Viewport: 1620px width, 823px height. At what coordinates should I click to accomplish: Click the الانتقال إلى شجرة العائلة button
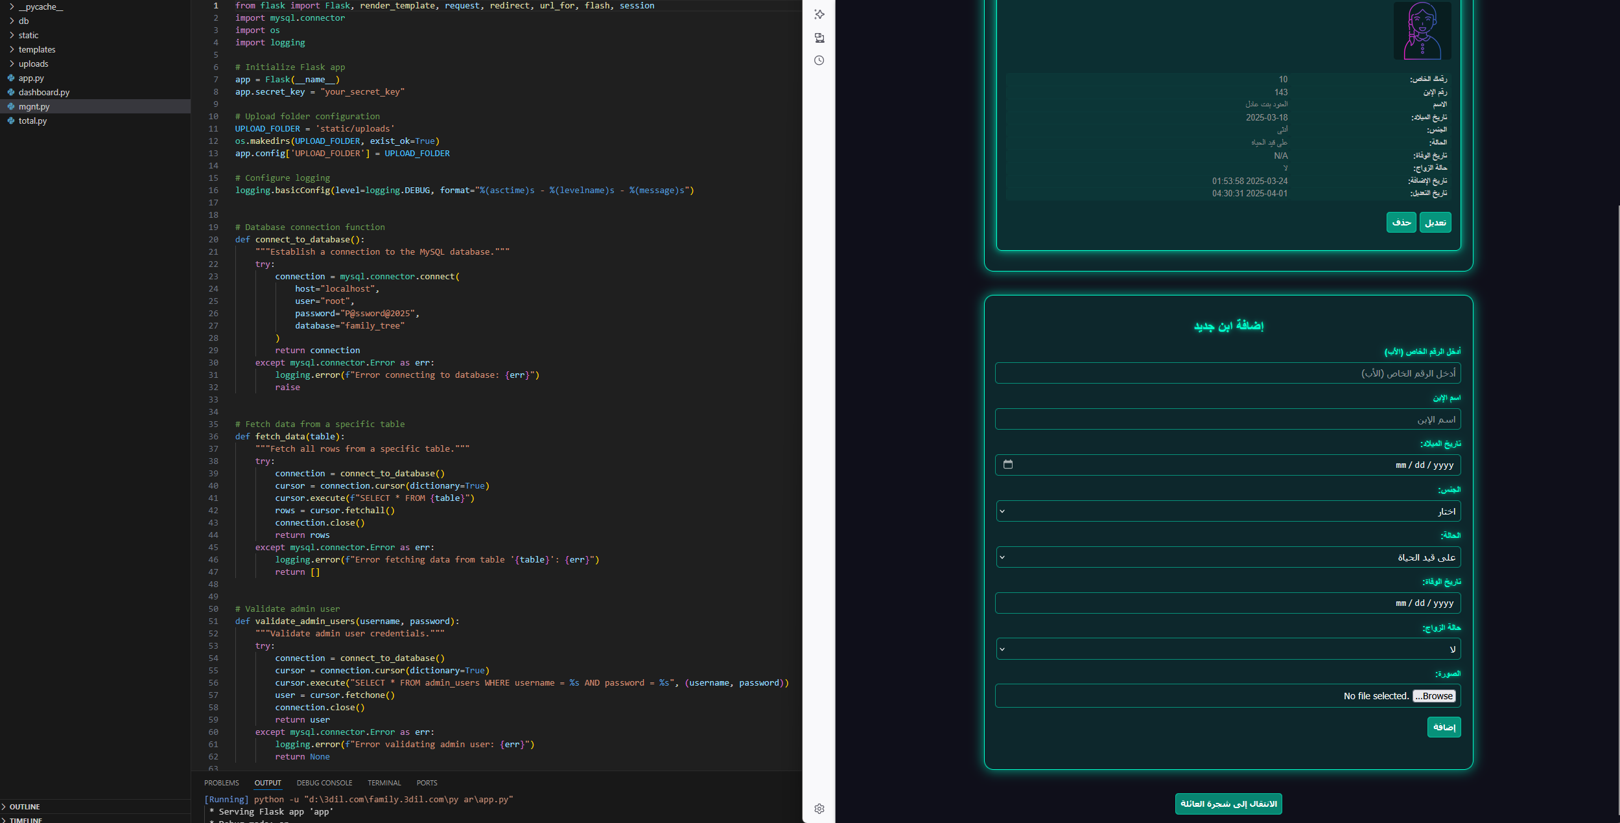[1228, 804]
